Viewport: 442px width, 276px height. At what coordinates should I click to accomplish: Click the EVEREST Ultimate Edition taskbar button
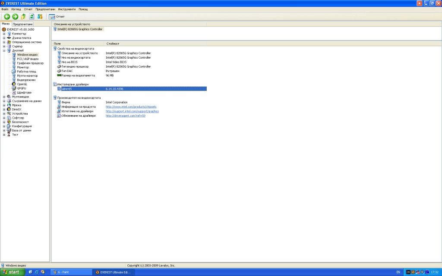(x=114, y=273)
